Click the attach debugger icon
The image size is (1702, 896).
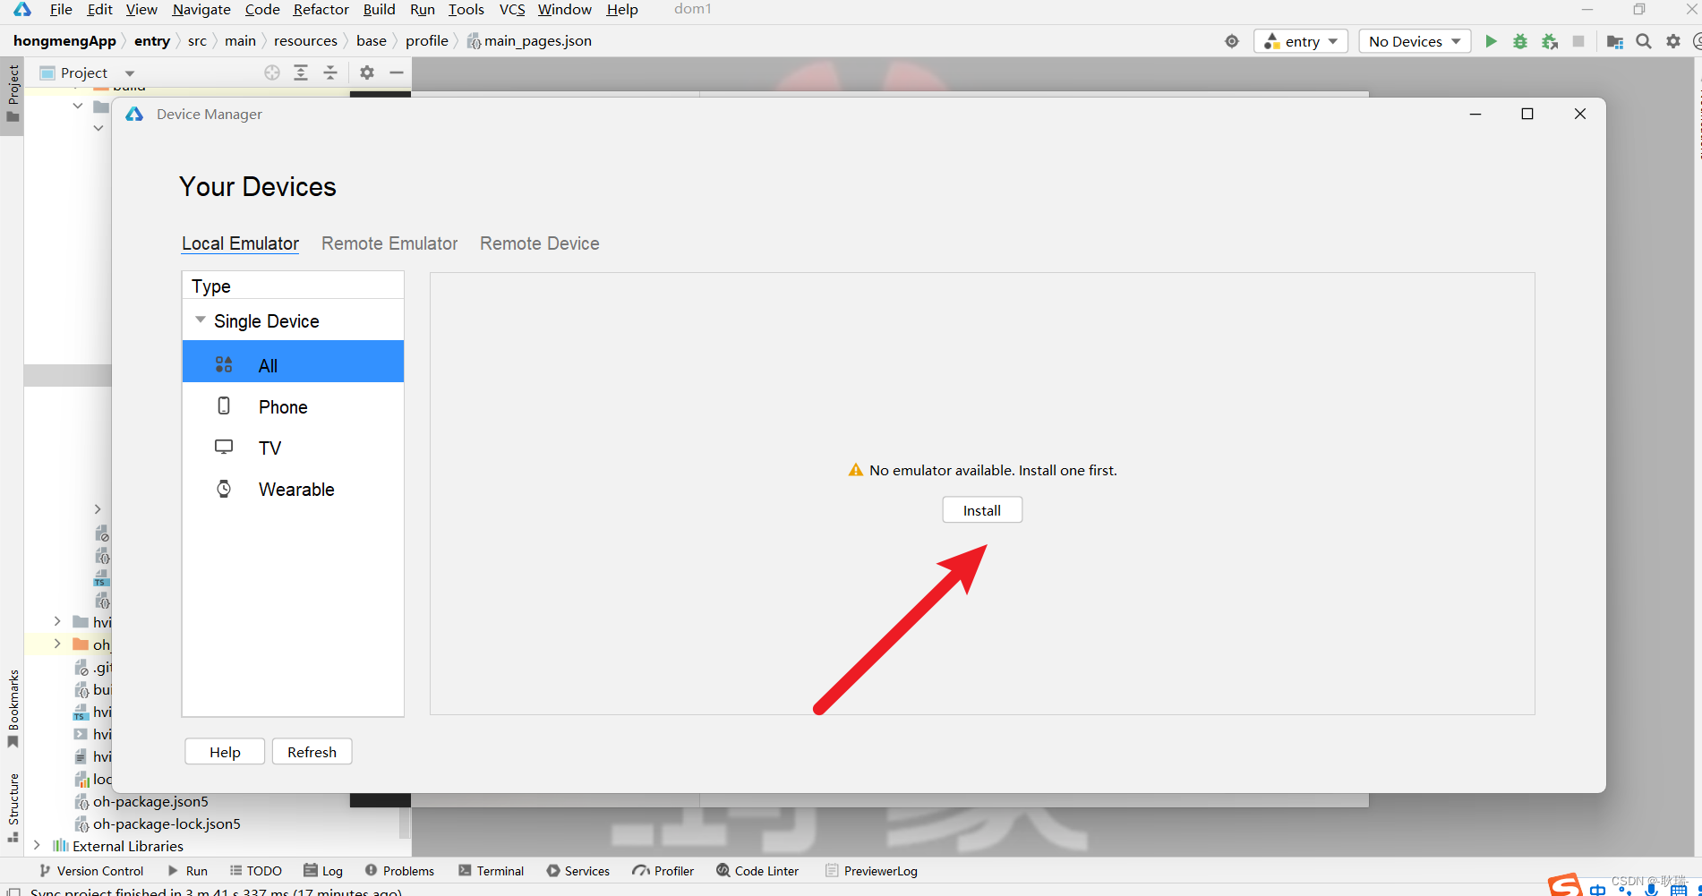(1550, 41)
